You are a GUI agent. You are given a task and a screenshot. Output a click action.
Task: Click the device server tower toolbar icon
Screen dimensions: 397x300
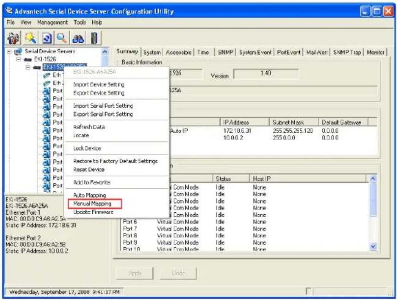click(x=94, y=39)
